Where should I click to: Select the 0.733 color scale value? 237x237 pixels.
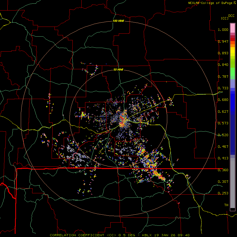(x=223, y=88)
